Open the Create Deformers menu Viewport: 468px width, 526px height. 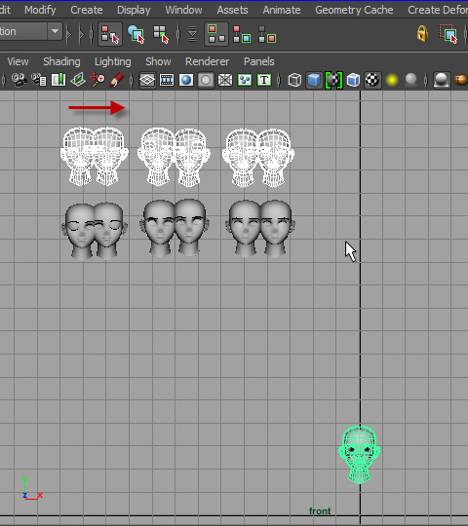pos(438,10)
